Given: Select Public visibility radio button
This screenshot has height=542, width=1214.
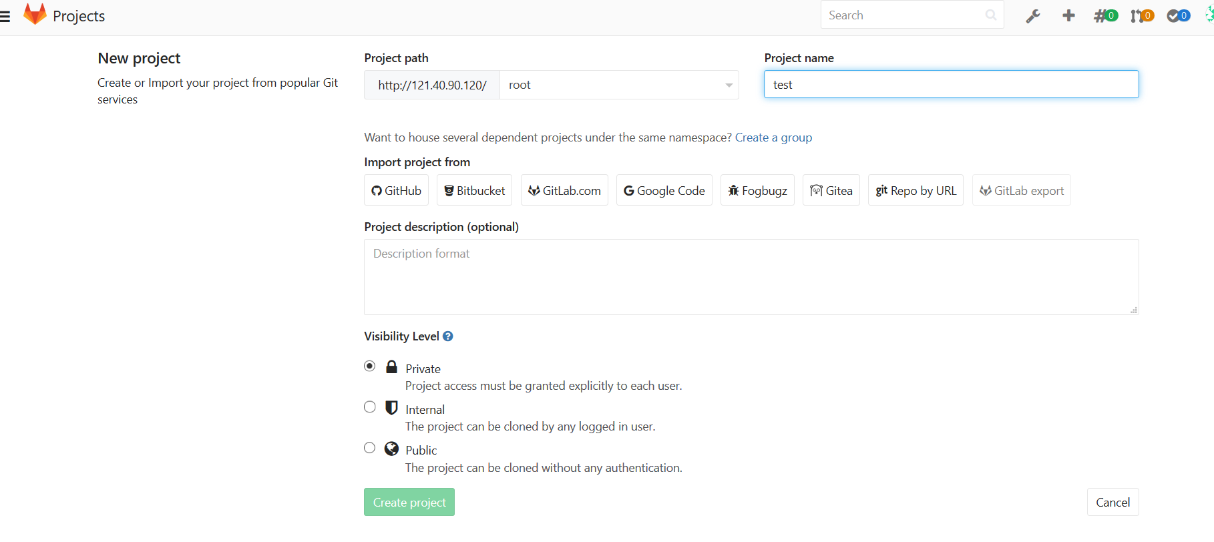Looking at the screenshot, I should [370, 448].
